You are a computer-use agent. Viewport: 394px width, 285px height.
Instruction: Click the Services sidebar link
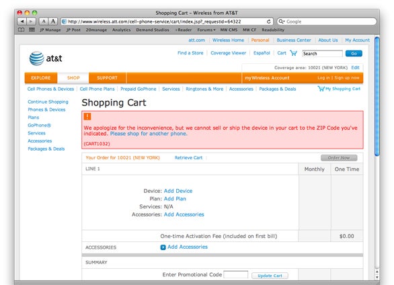click(x=37, y=133)
